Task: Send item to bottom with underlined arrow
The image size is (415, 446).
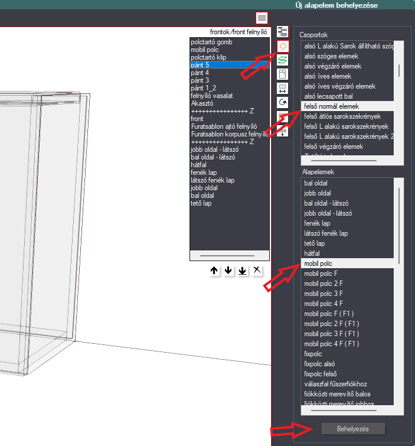Action: 242,270
